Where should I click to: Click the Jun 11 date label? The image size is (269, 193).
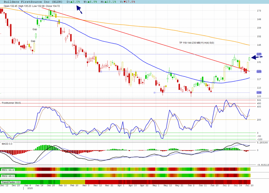(x=203, y=185)
